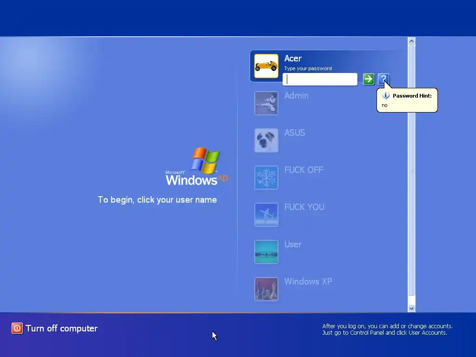Click the ASUS dog account picture
Image resolution: width=476 pixels, height=357 pixels.
click(x=266, y=140)
